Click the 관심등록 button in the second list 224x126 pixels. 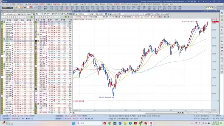coord(62,14)
